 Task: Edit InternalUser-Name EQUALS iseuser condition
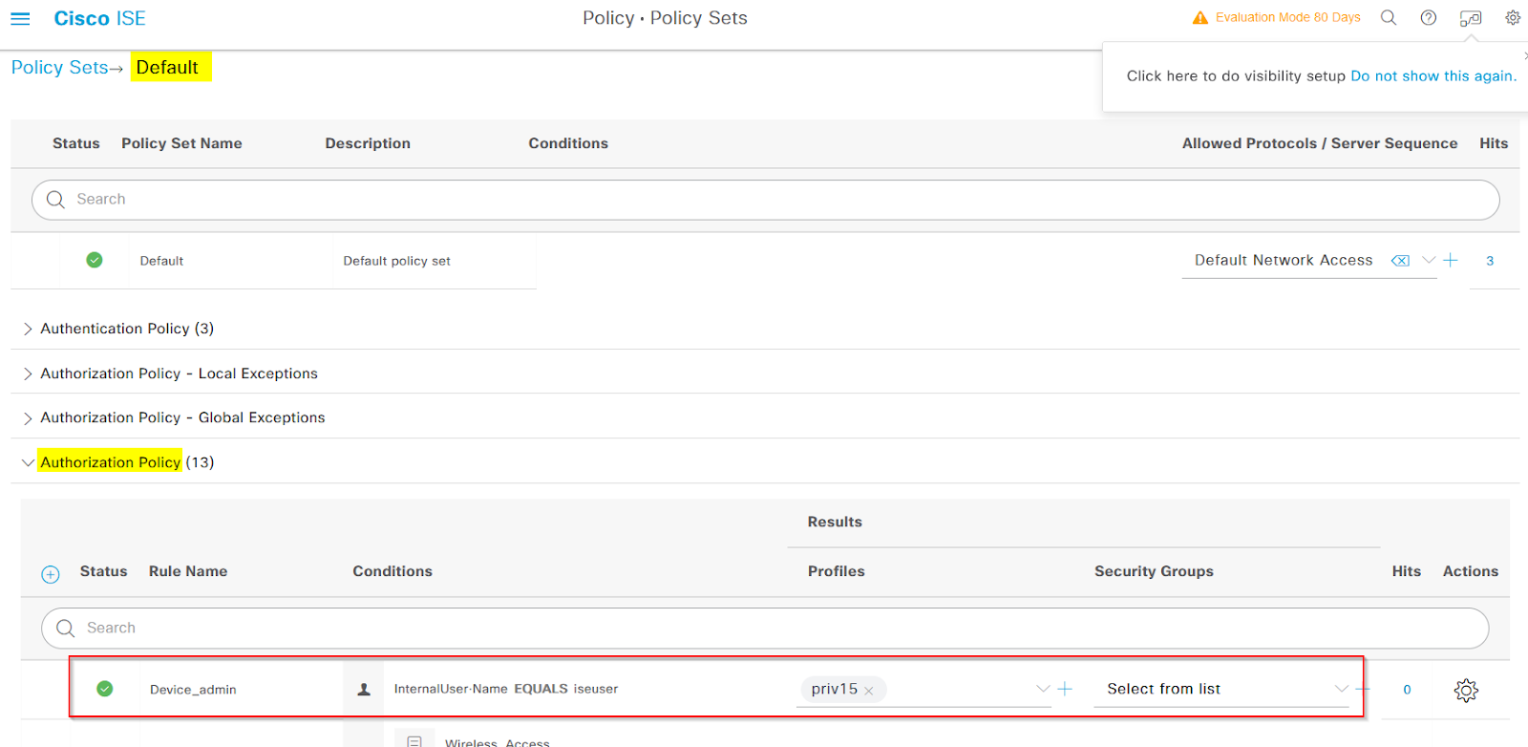pyautogui.click(x=506, y=689)
